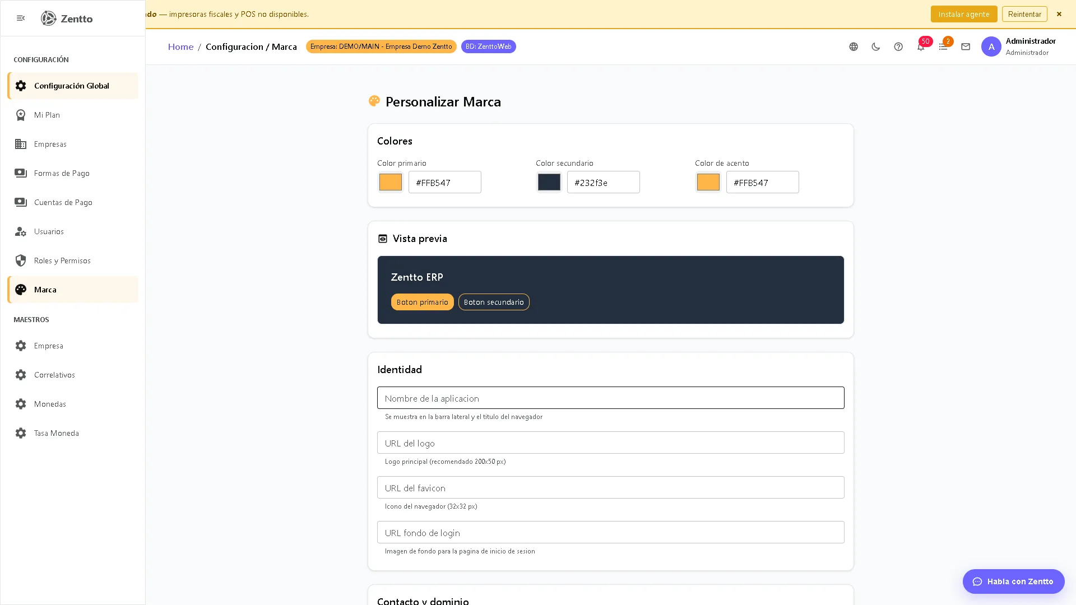Click Zentto ERP preview title
Screen dimensions: 1076x605
point(417,277)
